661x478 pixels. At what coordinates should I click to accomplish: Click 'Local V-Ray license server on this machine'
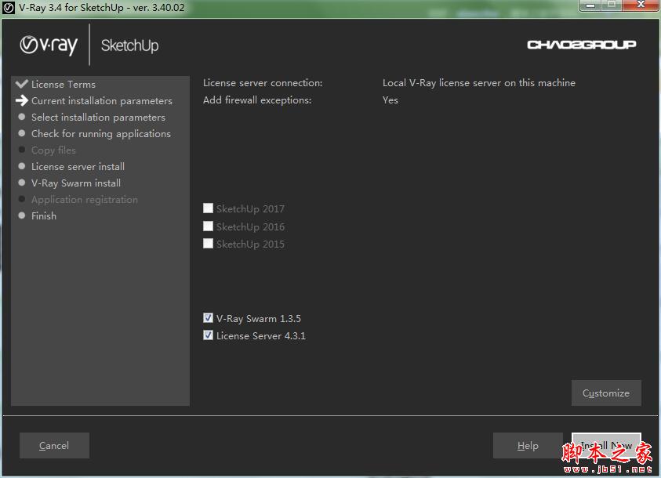click(x=479, y=82)
